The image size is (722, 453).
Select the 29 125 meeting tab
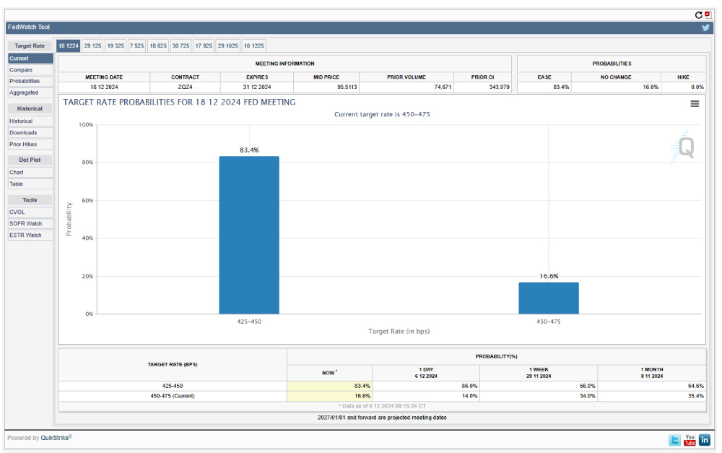pyautogui.click(x=92, y=46)
